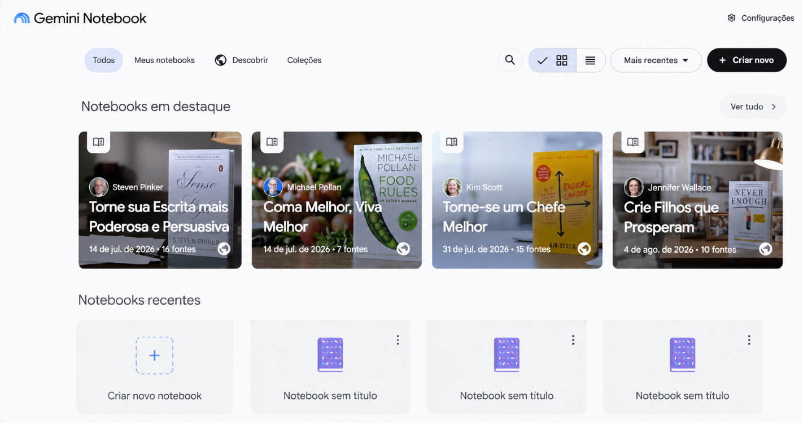This screenshot has height=423, width=803.
Task: Click the globe icon on the Steven Pinker card
Action: (224, 249)
